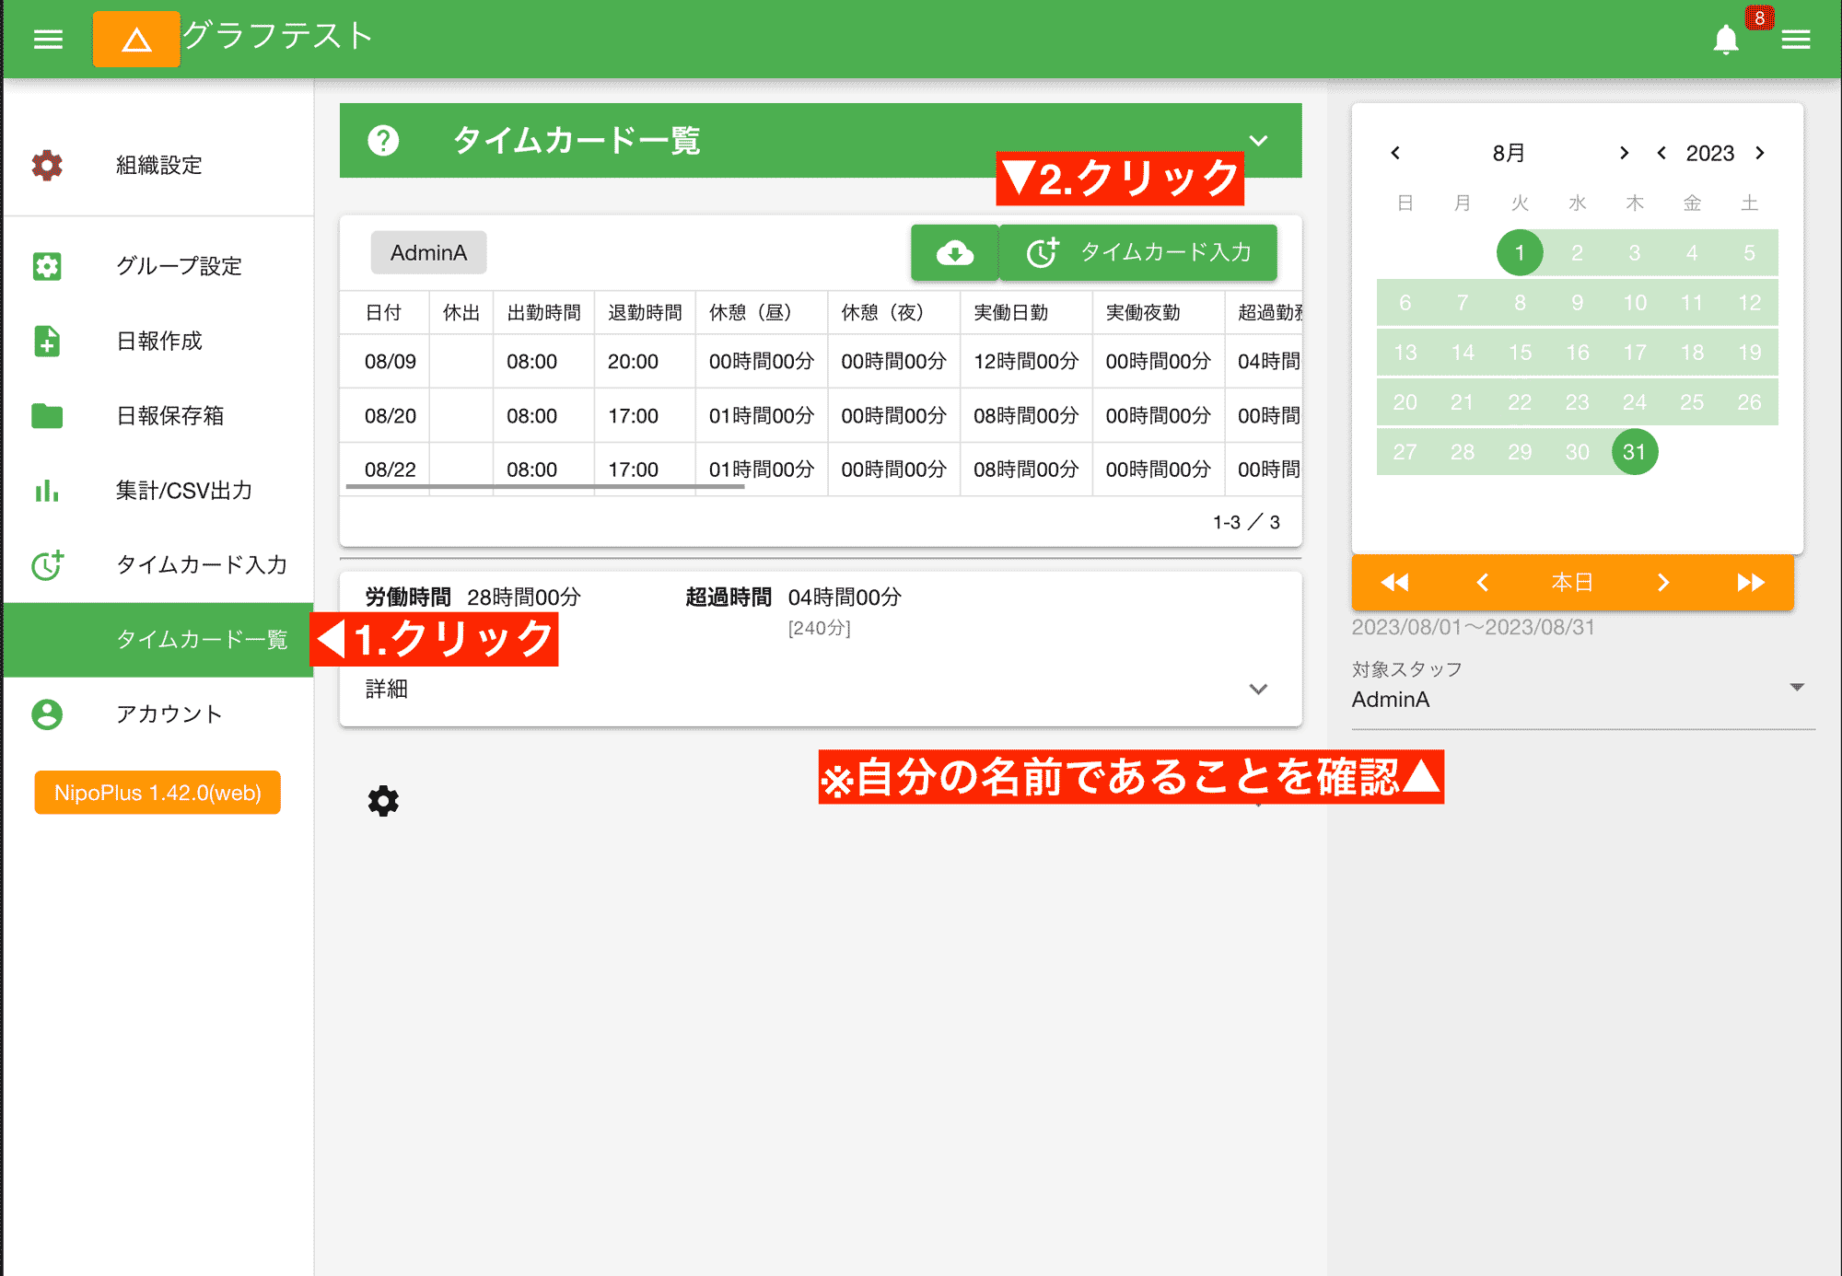The image size is (1842, 1276).
Task: Collapse the タイムカード一覧 header panel
Action: tap(1258, 140)
